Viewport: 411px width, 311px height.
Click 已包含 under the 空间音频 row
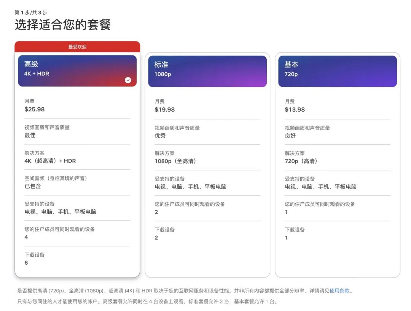[x=33, y=186]
